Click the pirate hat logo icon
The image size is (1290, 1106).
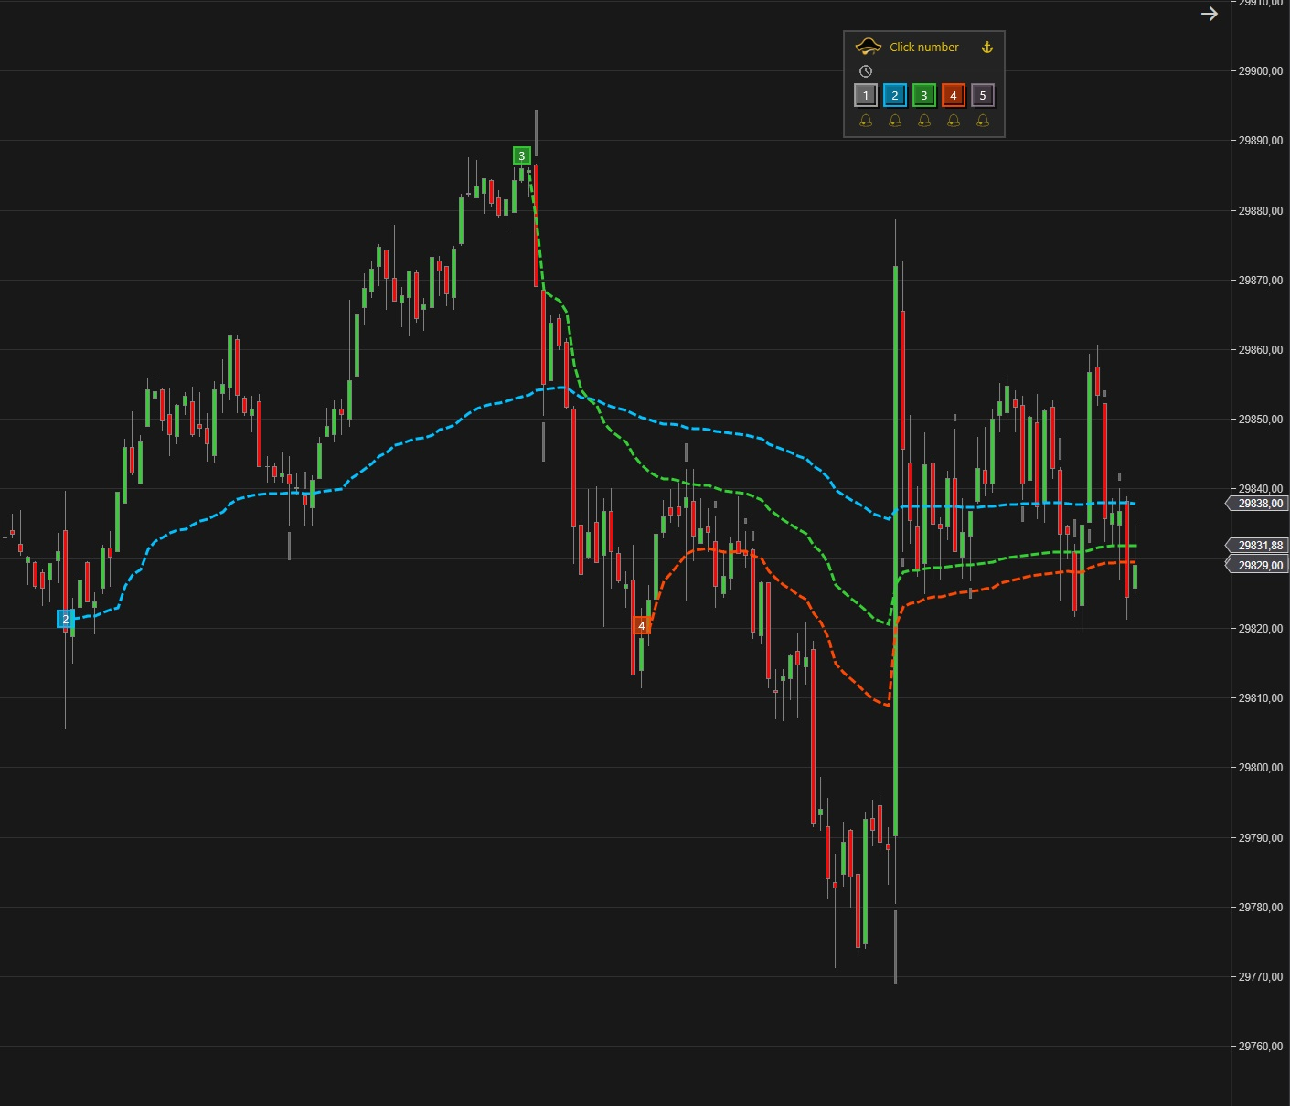(867, 47)
